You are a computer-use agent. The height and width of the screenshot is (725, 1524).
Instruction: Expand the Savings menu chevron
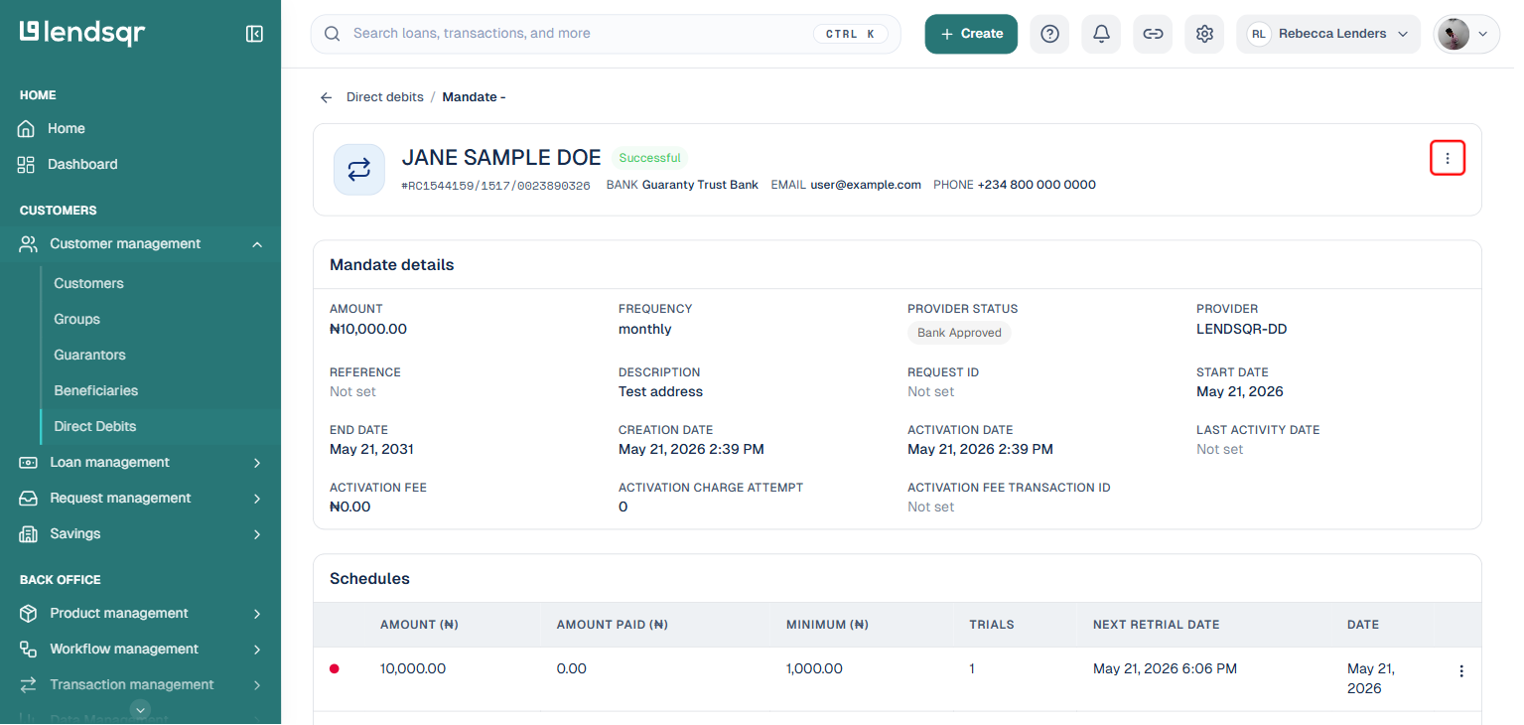pyautogui.click(x=257, y=534)
